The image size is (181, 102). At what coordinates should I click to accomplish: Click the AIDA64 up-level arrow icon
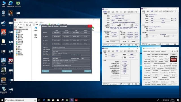(x=21, y=25)
